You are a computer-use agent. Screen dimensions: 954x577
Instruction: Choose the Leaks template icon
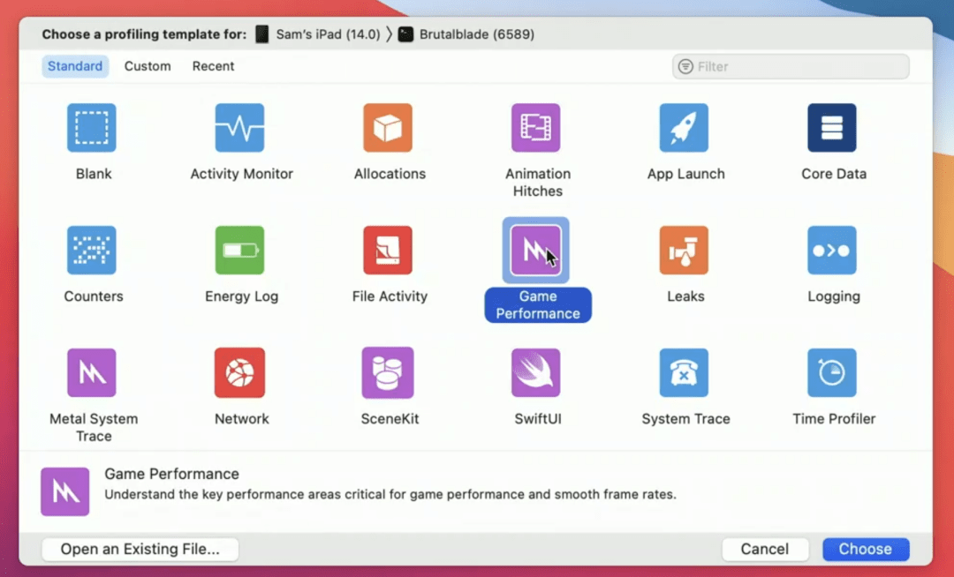coord(684,251)
